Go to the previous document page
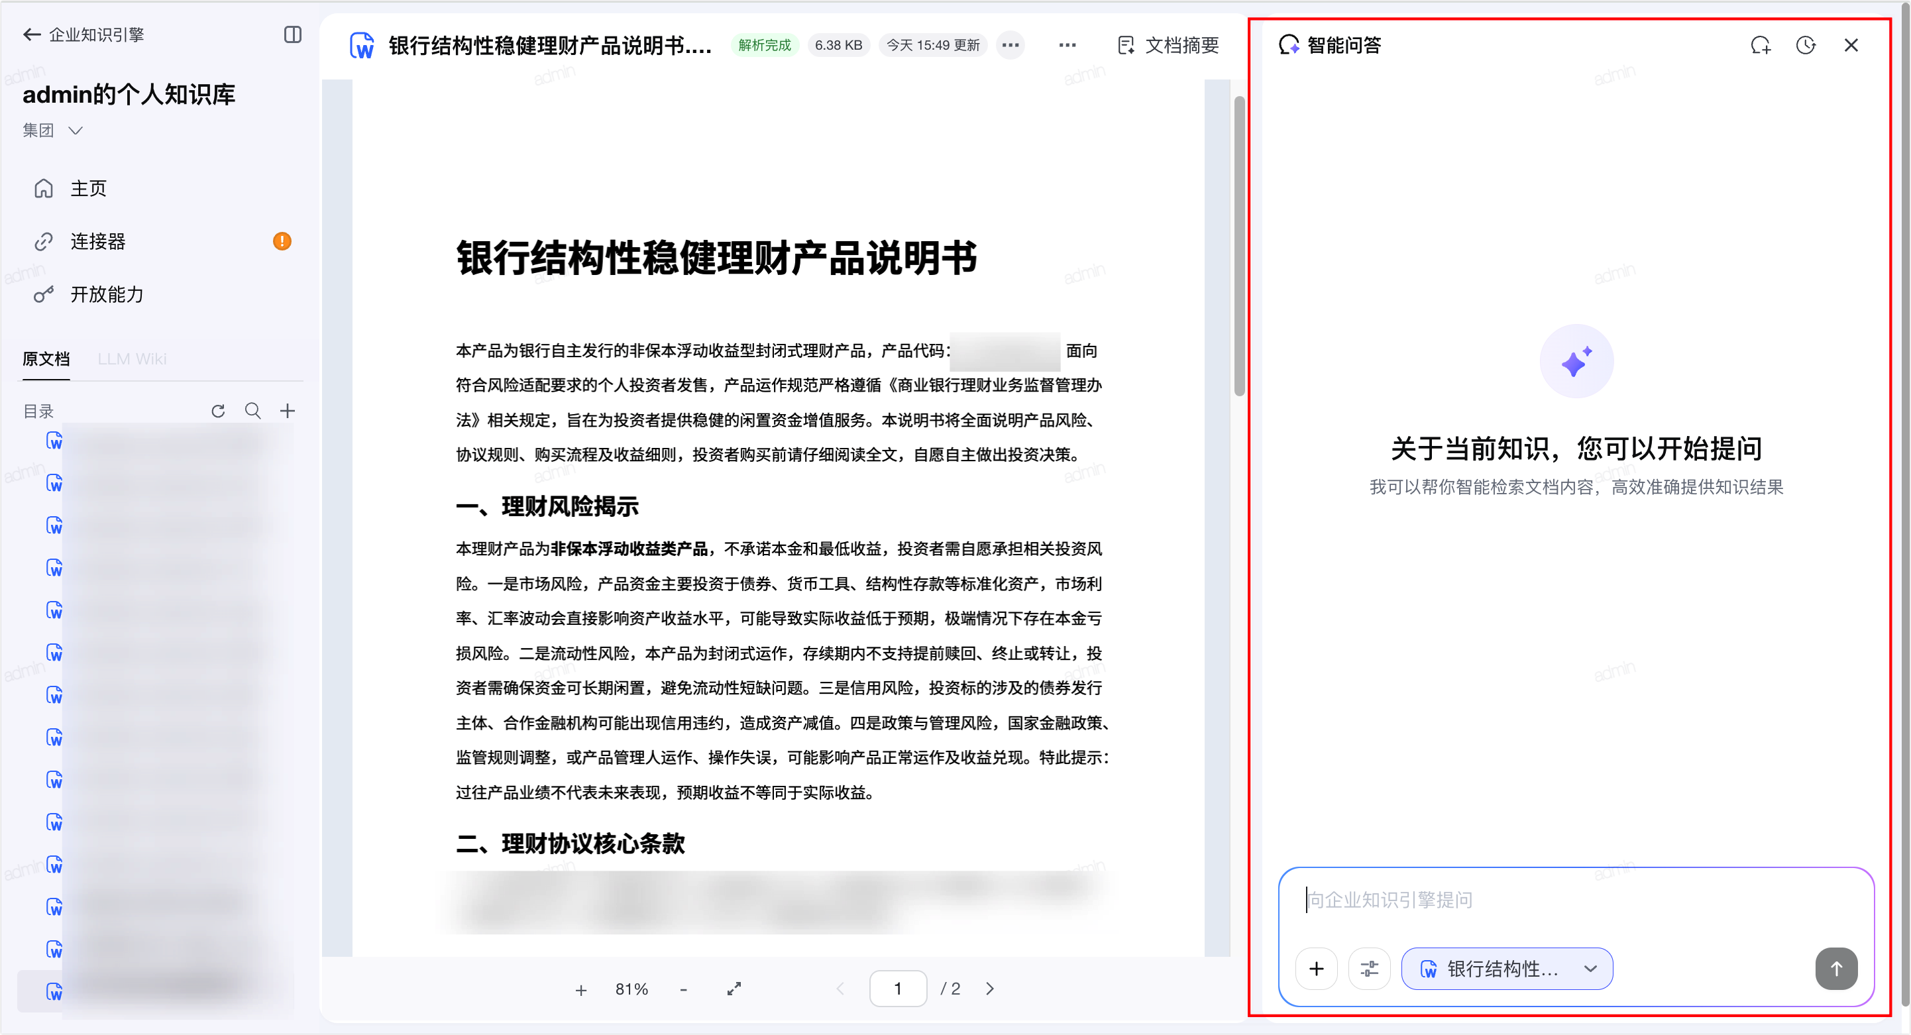1911x1035 pixels. pyautogui.click(x=840, y=990)
